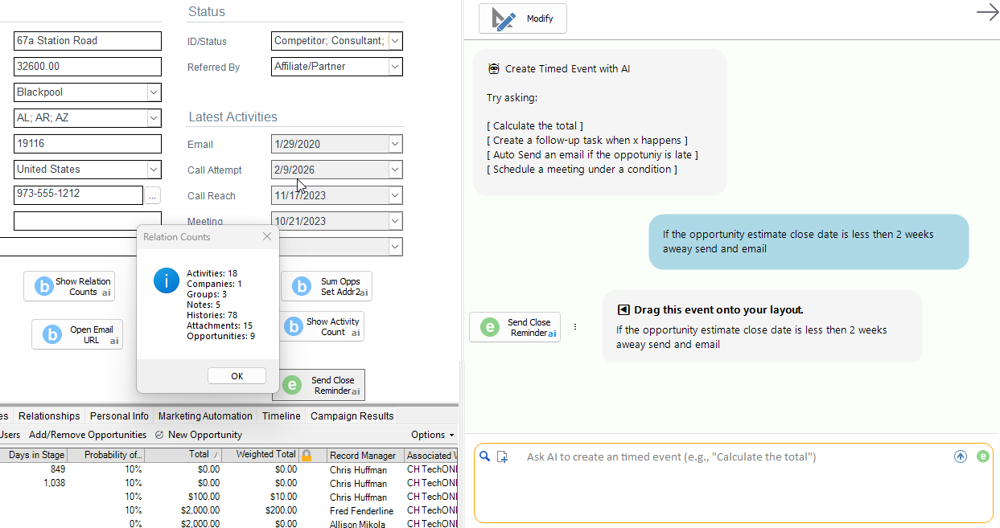Expand the ID/Status dropdown

395,41
